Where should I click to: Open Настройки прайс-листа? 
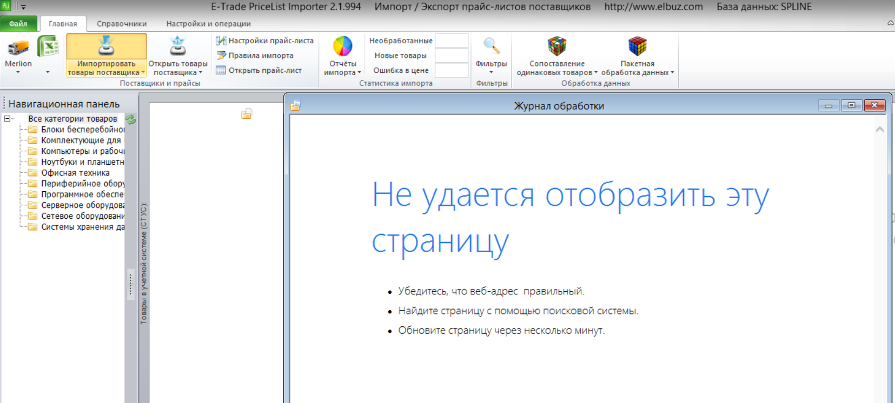264,41
